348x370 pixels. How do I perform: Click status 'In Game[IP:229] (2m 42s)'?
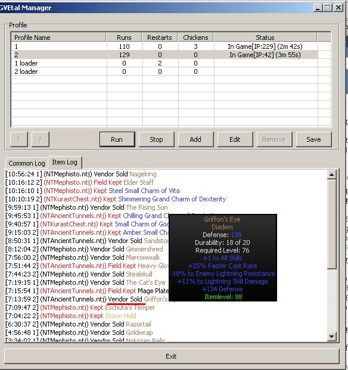265,46
